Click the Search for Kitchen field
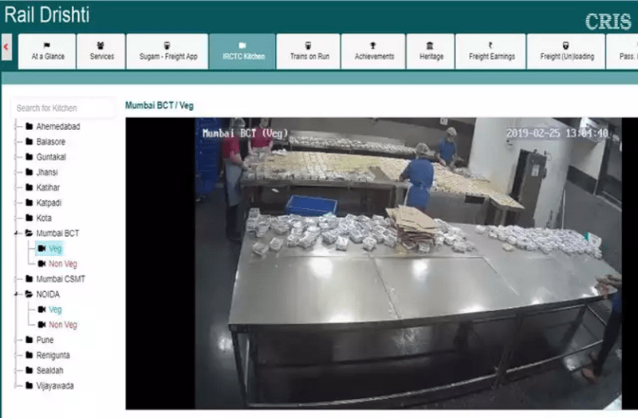 click(64, 108)
